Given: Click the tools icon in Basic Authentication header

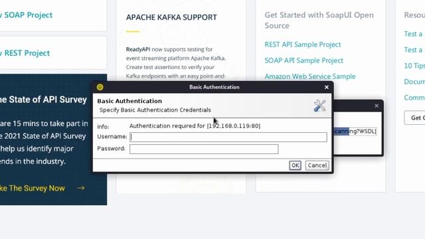Looking at the screenshot, I should point(320,106).
